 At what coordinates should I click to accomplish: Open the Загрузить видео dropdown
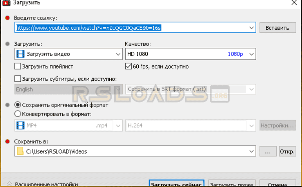click(68, 54)
